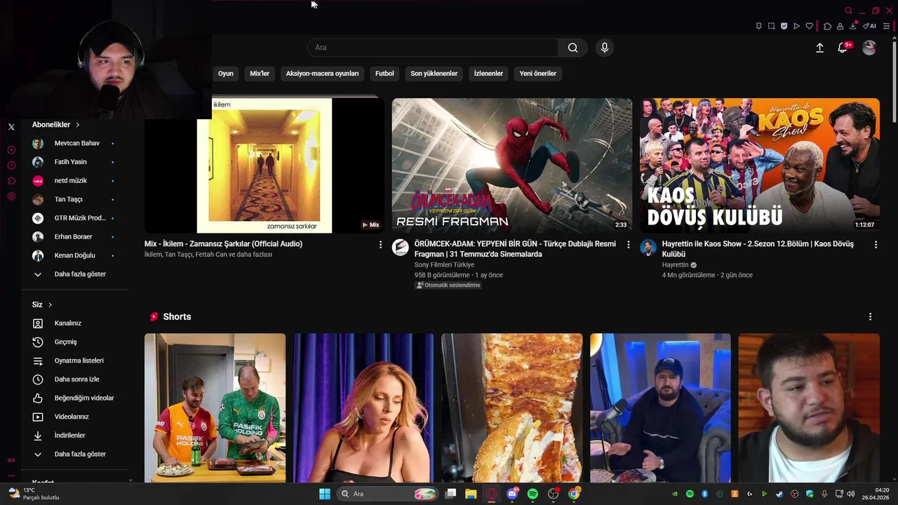Click the Windows taskbar Ara search box
This screenshot has width=898, height=505.
pyautogui.click(x=388, y=494)
